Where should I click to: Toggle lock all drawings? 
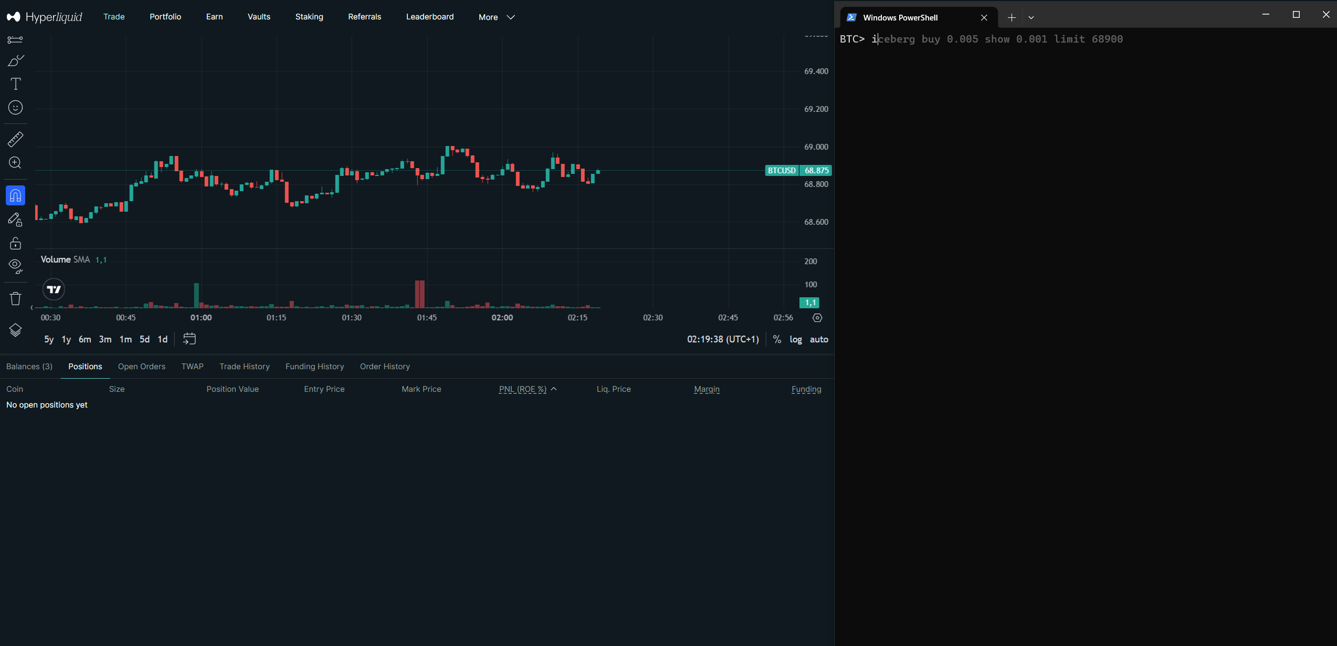tap(15, 243)
